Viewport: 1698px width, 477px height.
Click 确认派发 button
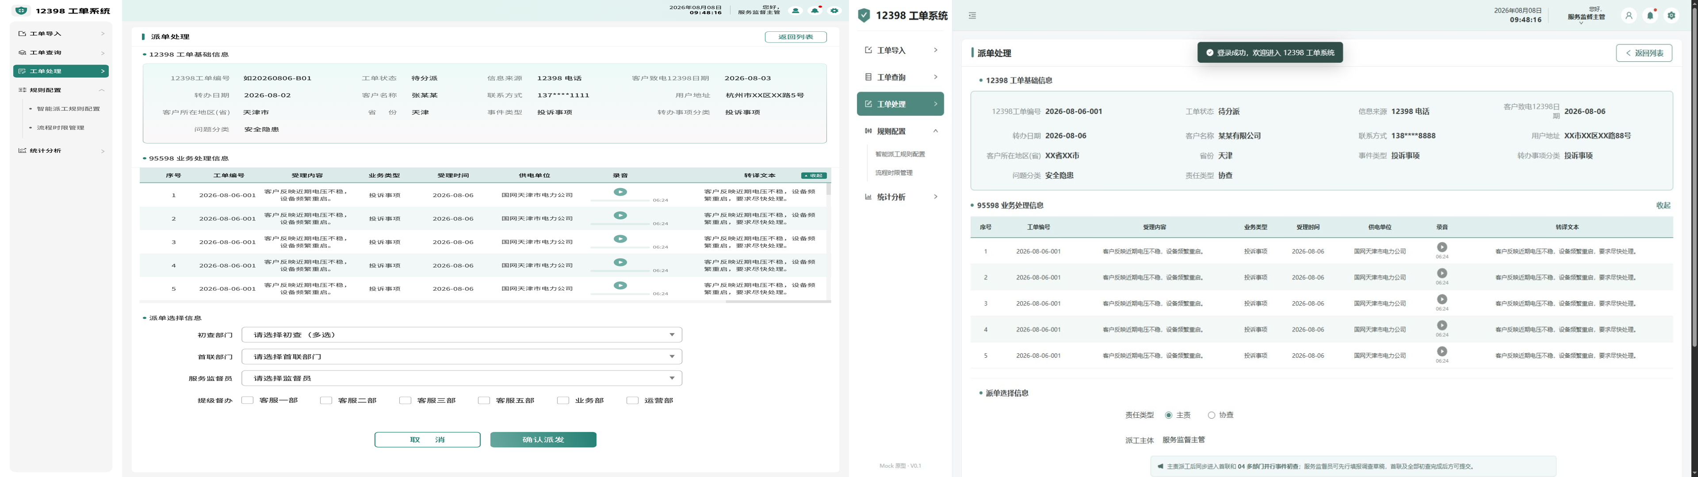543,439
